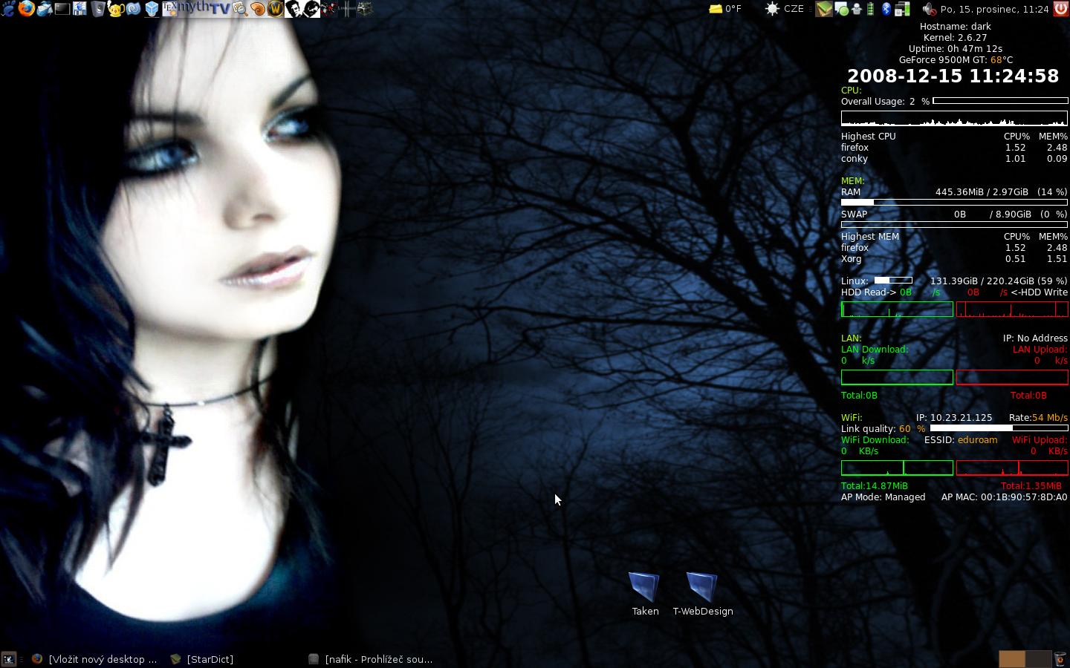Launch MythTV from the panel

[204, 9]
